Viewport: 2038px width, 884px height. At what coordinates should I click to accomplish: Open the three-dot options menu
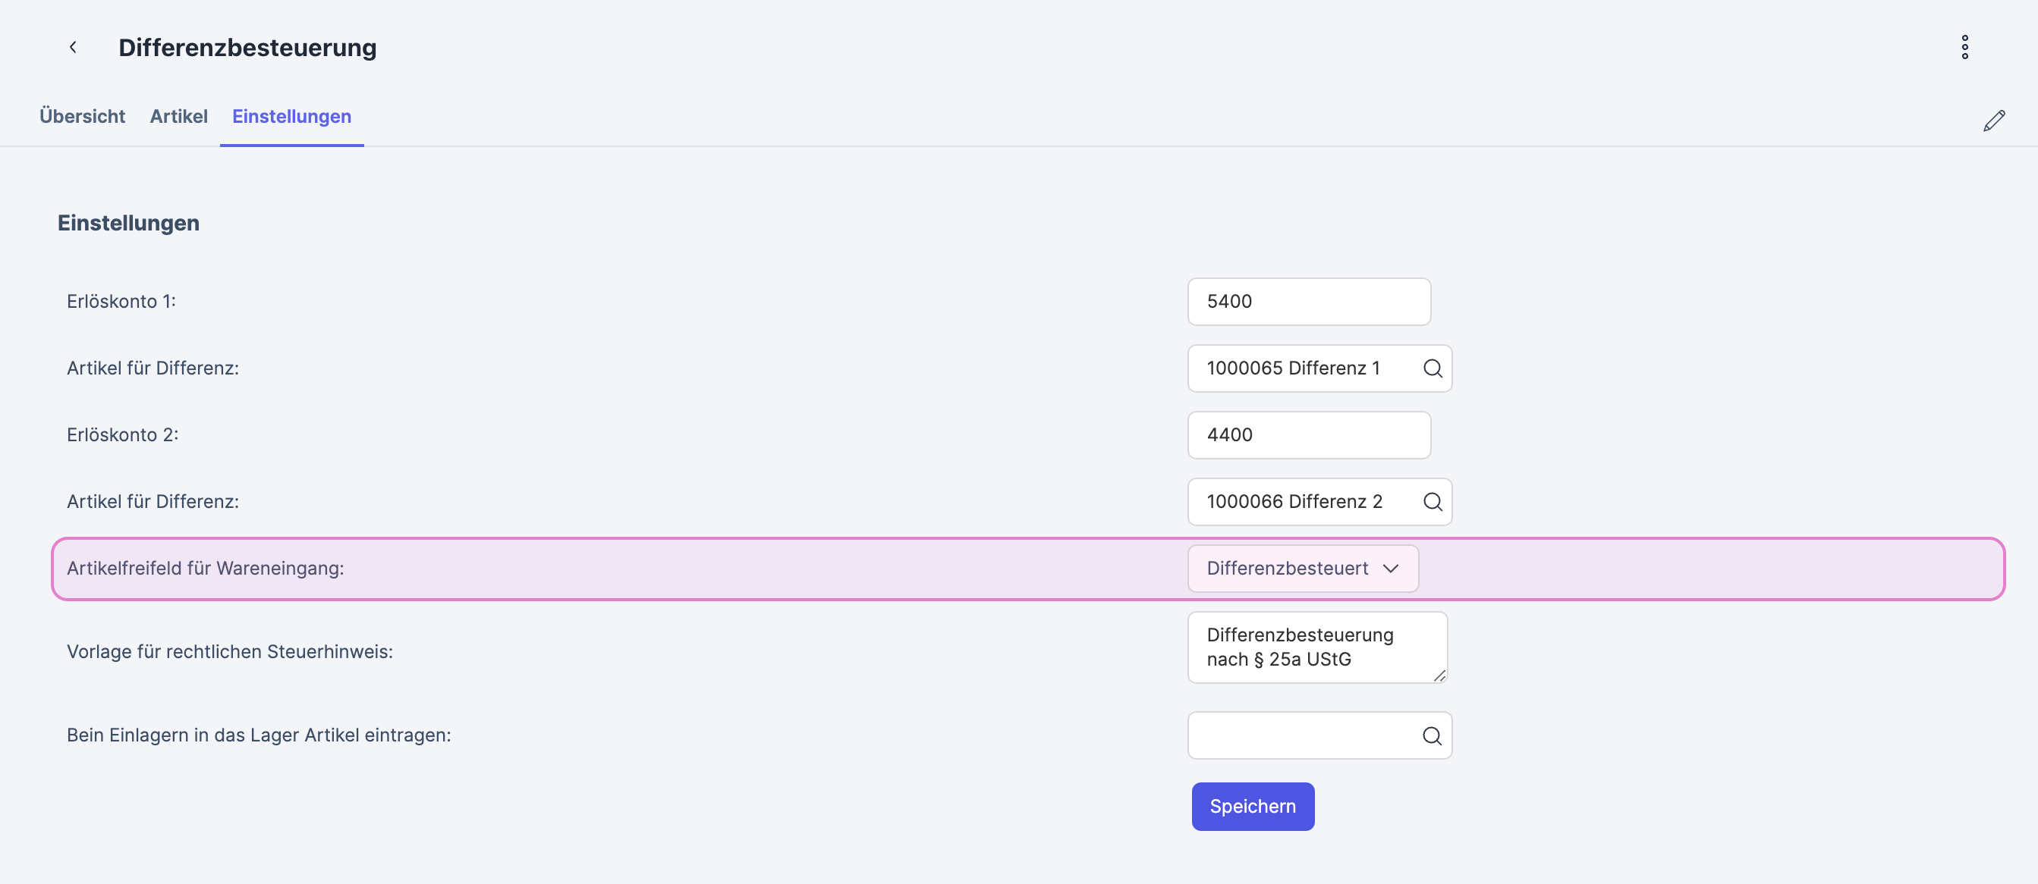pos(1964,48)
